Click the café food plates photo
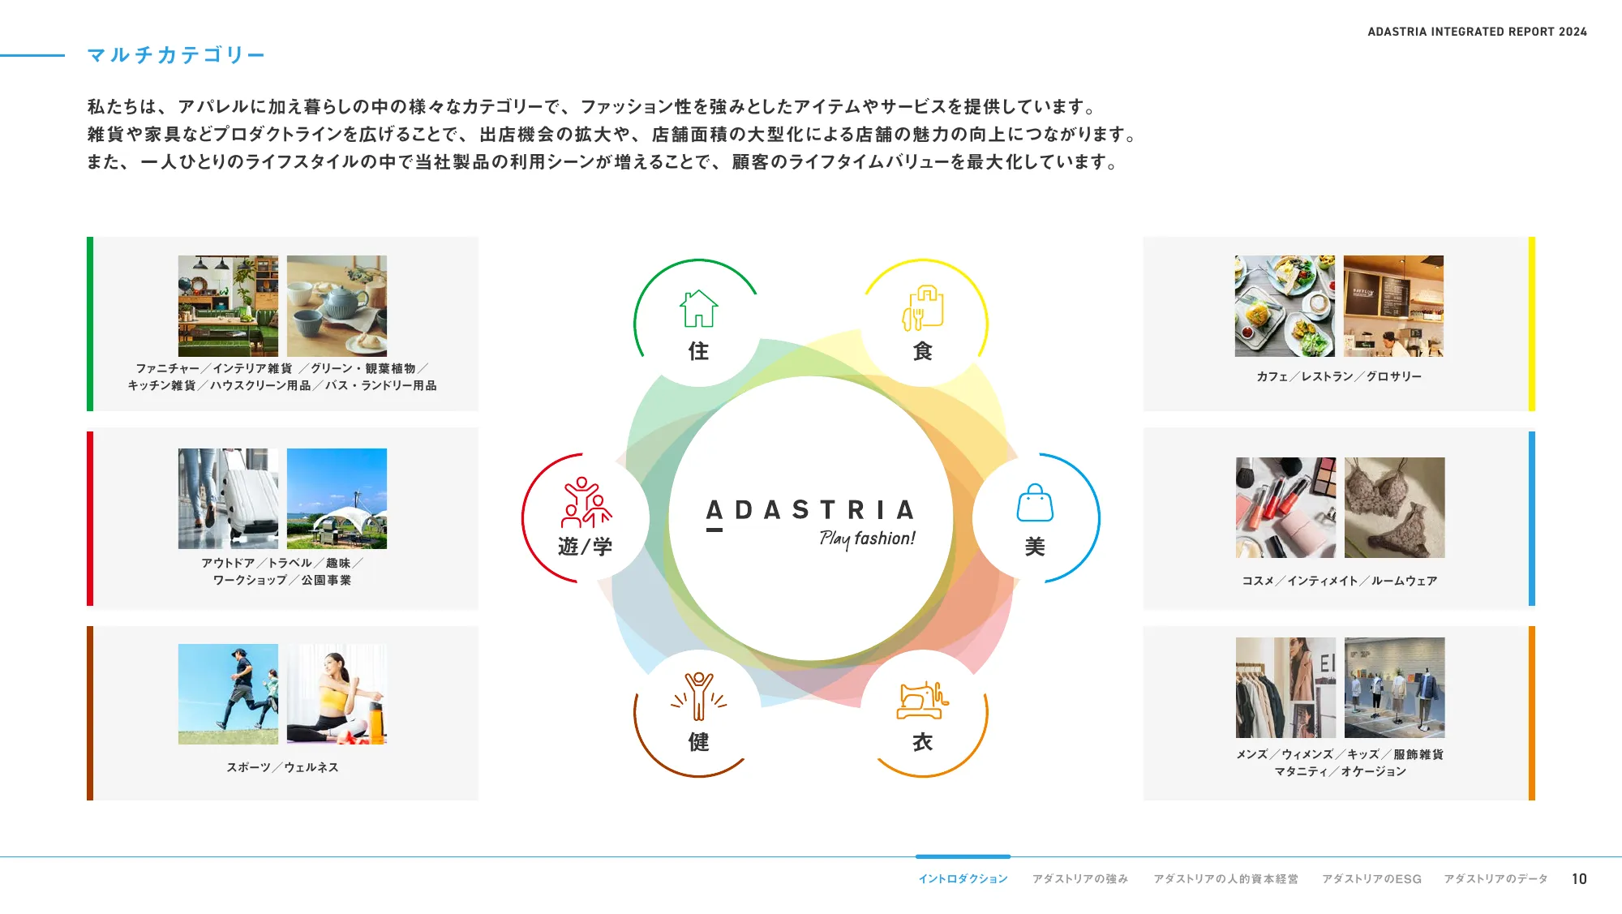The width and height of the screenshot is (1622, 914). (x=1285, y=306)
